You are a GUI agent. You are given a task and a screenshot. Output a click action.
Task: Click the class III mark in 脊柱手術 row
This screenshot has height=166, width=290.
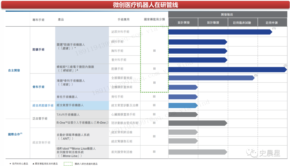pyautogui.click(x=154, y=97)
